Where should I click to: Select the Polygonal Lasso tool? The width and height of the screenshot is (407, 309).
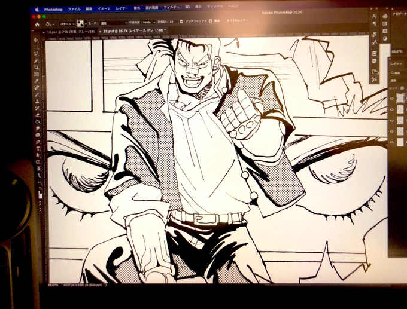36,54
